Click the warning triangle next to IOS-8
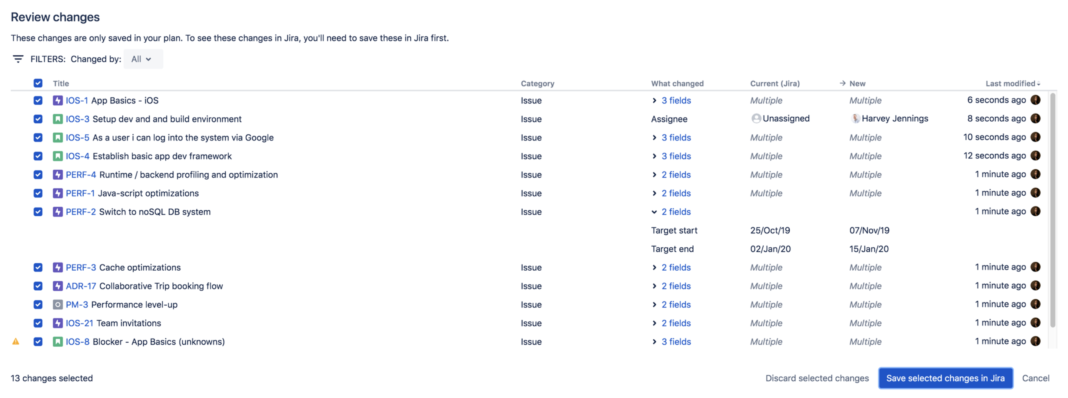 tap(16, 342)
